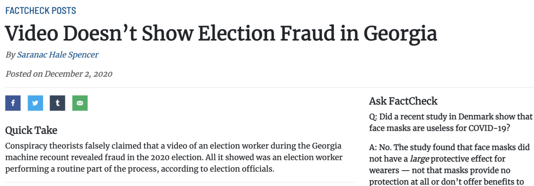This screenshot has width=534, height=186.
Task: Share article on Facebook
Action: point(13,103)
